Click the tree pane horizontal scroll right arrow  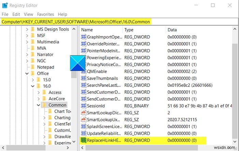68,148
